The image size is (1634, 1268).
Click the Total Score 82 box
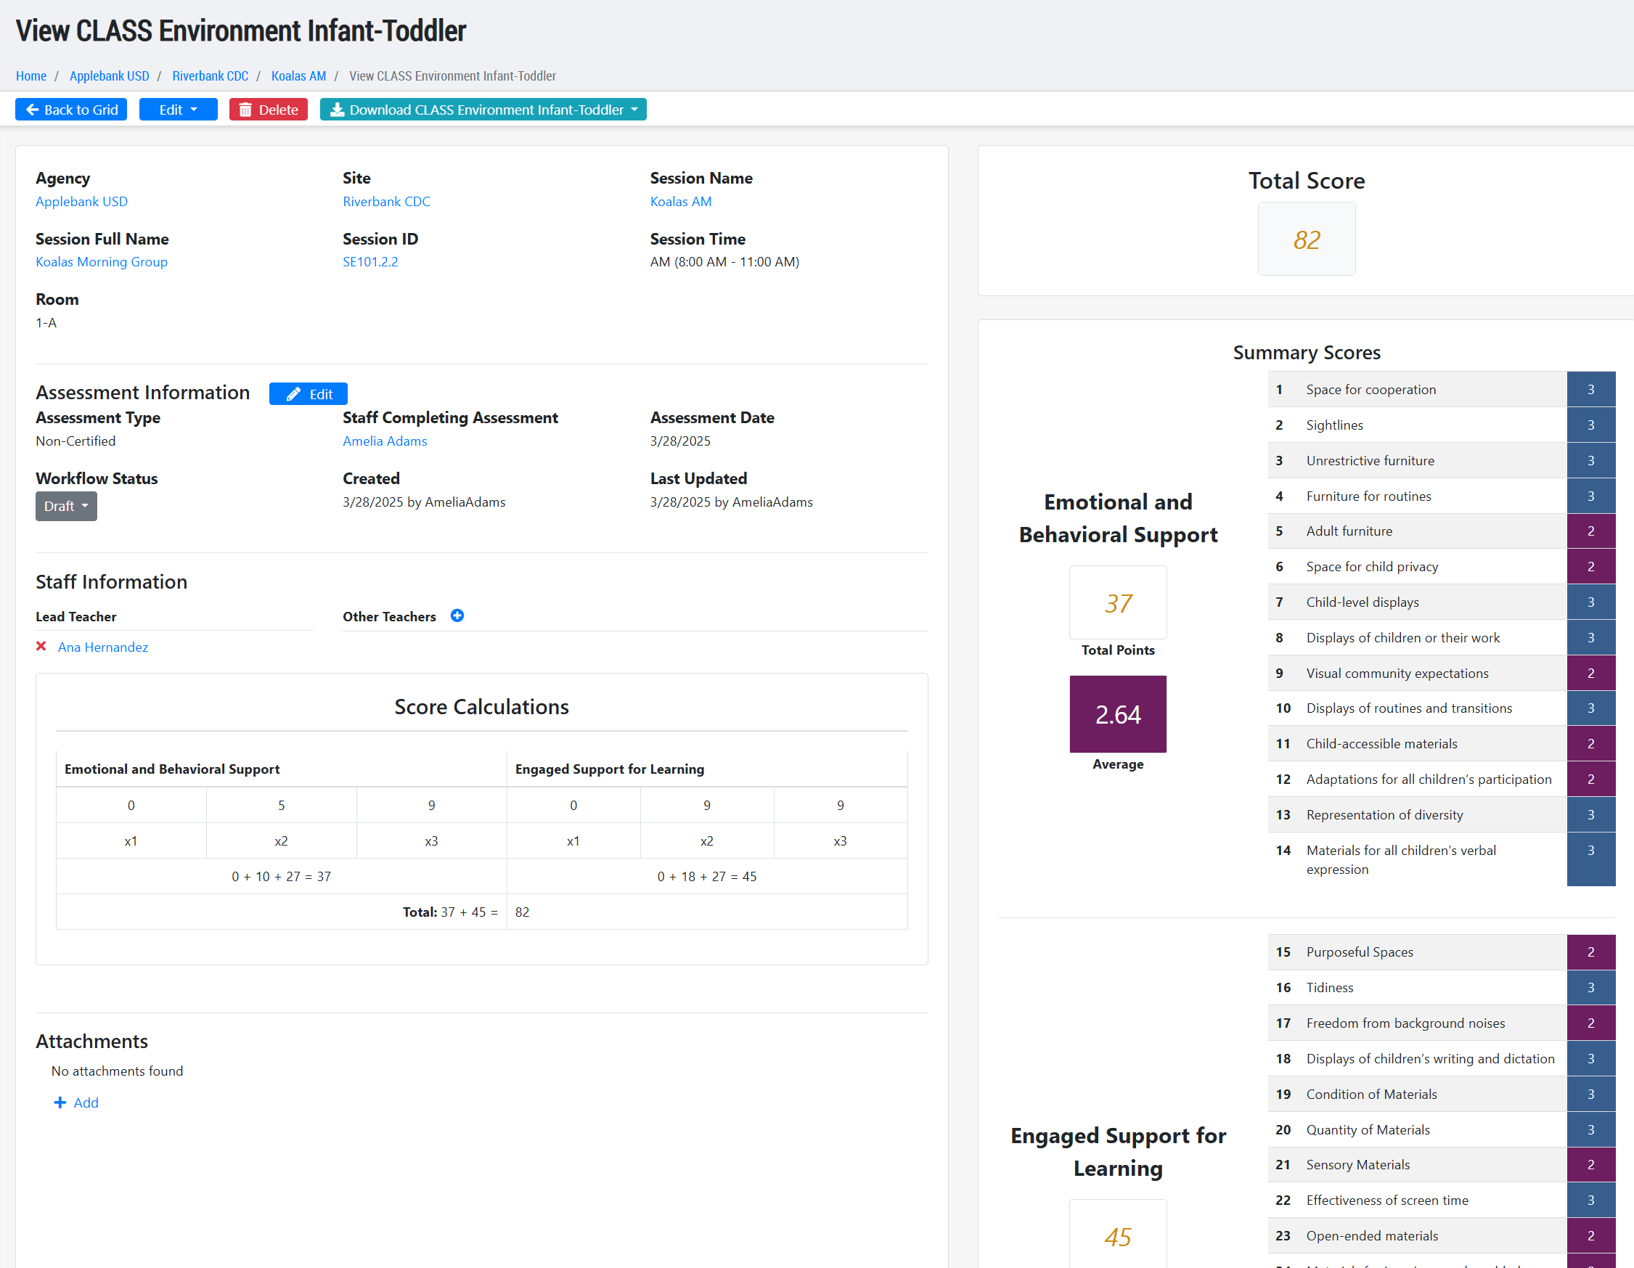coord(1306,240)
